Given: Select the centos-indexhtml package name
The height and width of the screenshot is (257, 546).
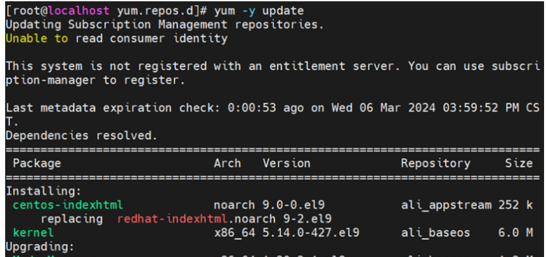Looking at the screenshot, I should pyautogui.click(x=68, y=205).
